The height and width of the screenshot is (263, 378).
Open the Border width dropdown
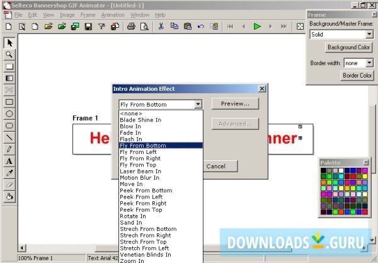tap(369, 63)
